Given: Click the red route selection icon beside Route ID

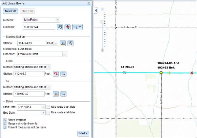Looking at the screenshot, I should coord(68,27).
